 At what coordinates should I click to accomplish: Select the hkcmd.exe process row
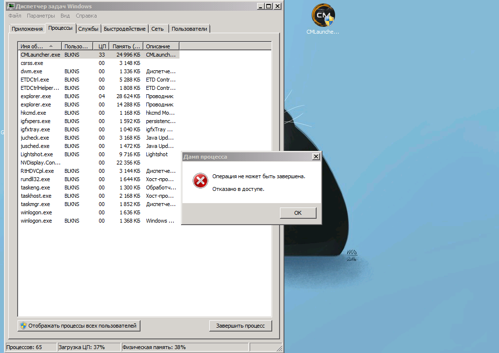(x=99, y=113)
